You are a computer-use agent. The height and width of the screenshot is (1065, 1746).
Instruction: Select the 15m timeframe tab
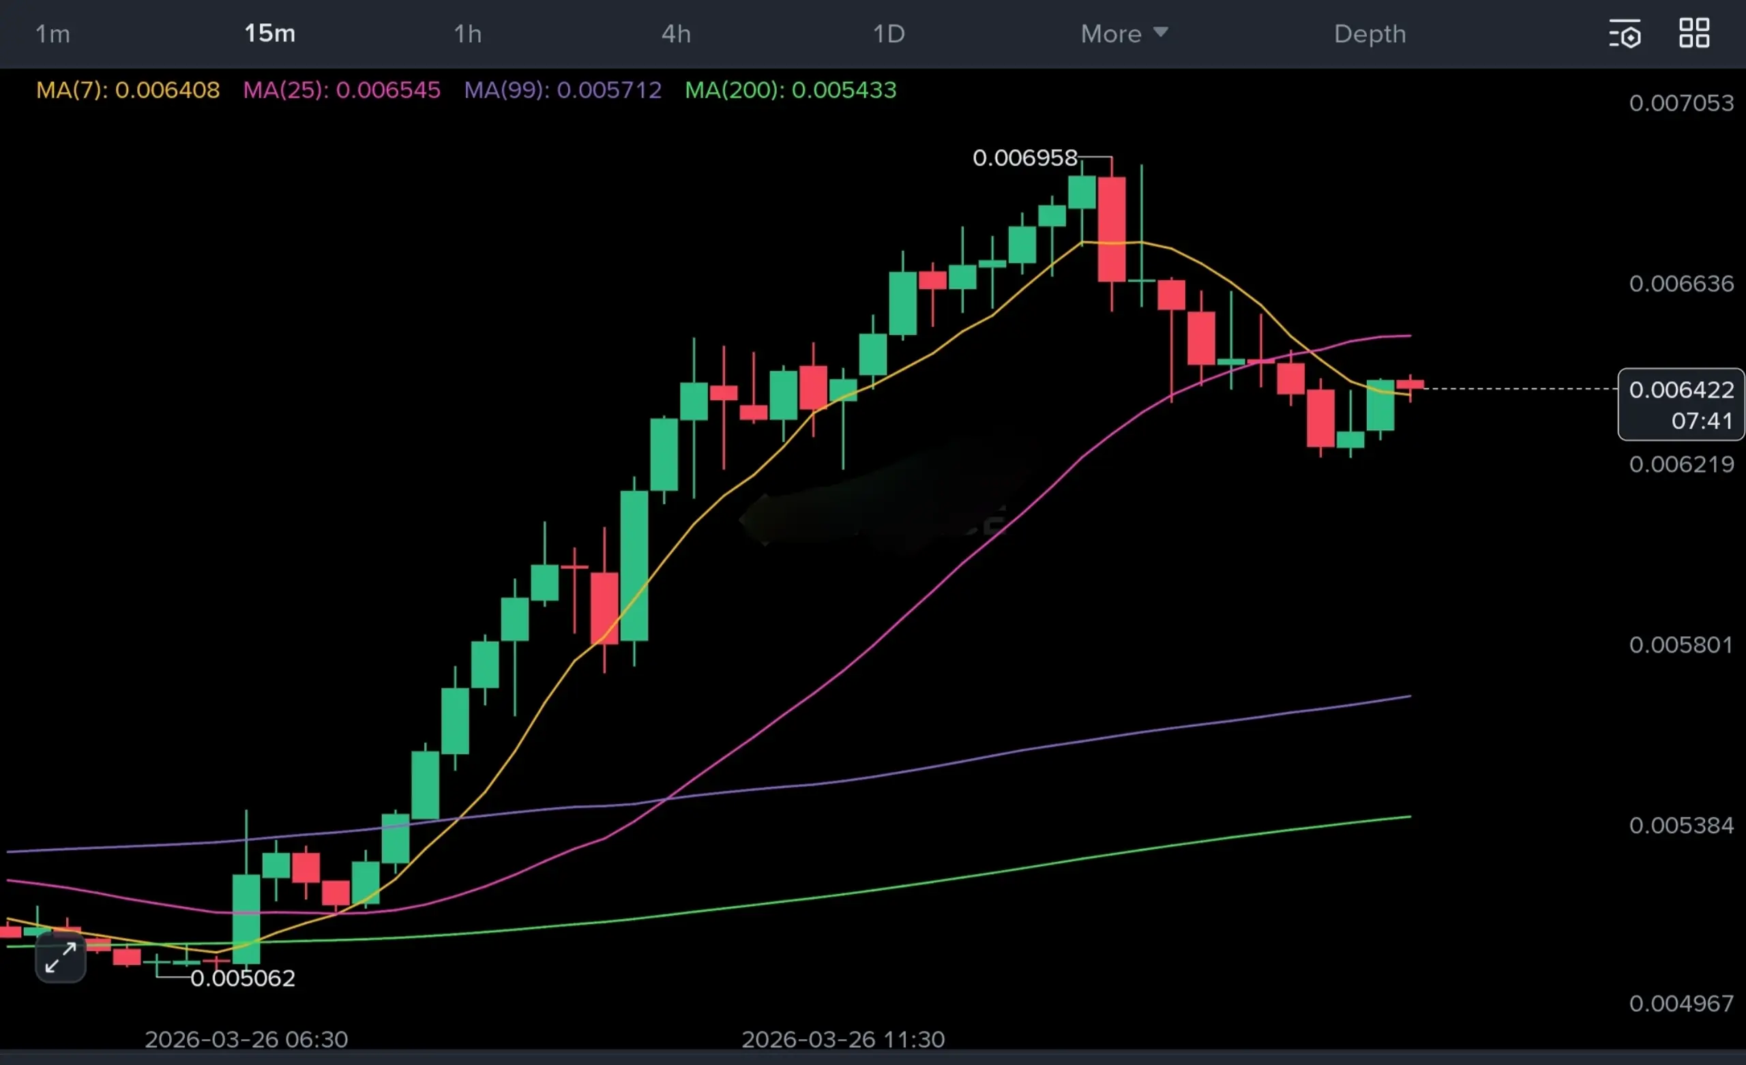click(x=269, y=33)
